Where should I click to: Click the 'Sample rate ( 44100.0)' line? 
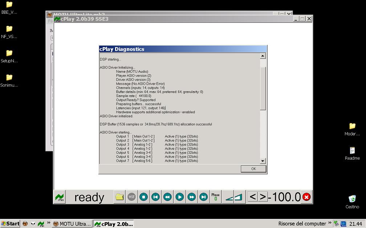134,96
